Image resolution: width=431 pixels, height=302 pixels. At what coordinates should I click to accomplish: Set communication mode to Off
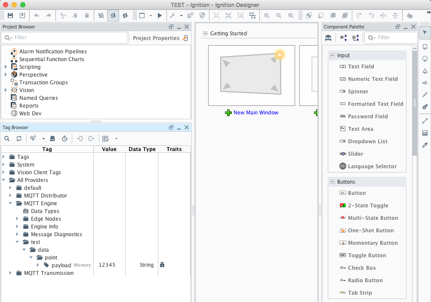click(101, 15)
